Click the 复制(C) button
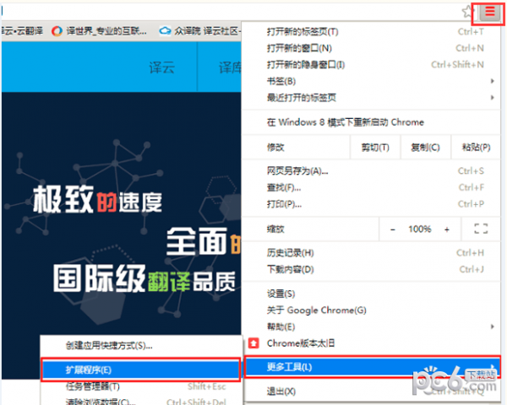This screenshot has height=405, width=507. (425, 148)
